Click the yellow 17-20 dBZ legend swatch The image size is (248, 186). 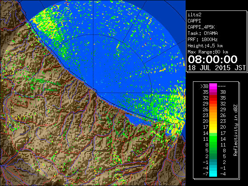(213, 127)
